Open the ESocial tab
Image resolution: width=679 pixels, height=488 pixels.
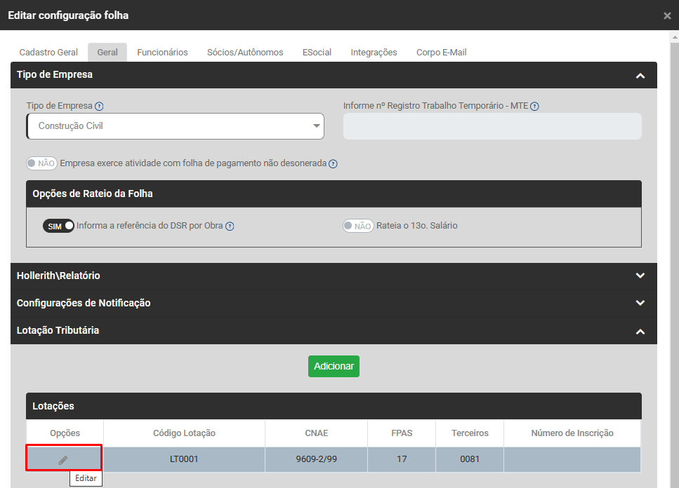[317, 53]
